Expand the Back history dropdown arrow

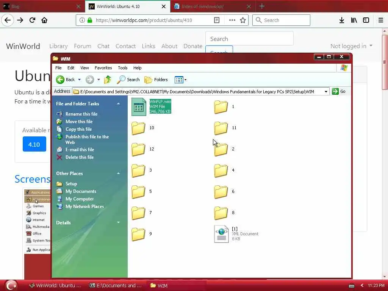(80, 80)
